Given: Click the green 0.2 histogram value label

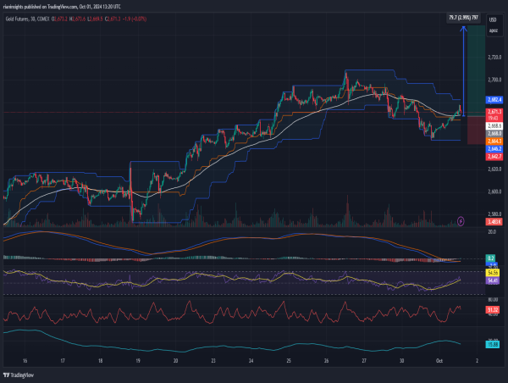Looking at the screenshot, I should pos(490,258).
